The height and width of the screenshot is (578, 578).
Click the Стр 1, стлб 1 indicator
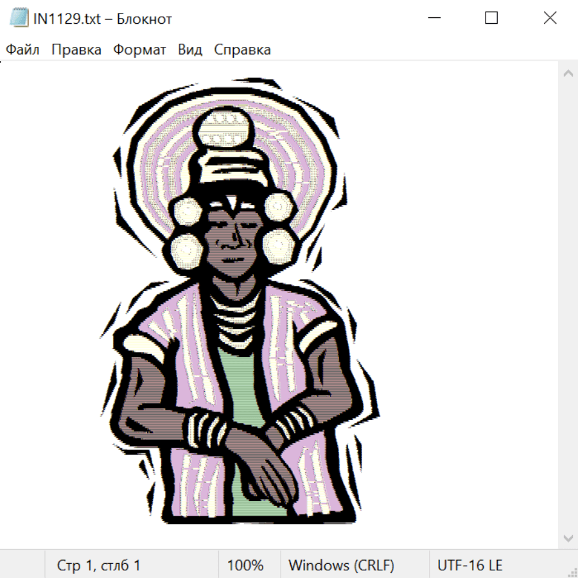click(99, 566)
